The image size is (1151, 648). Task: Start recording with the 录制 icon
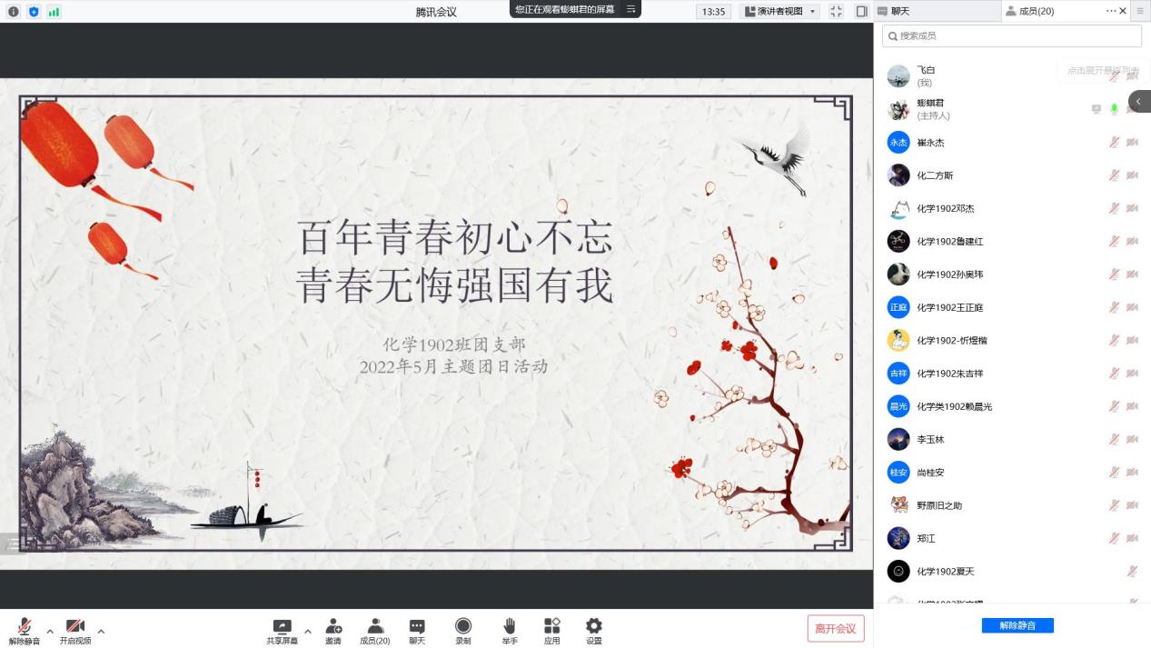coord(463,627)
